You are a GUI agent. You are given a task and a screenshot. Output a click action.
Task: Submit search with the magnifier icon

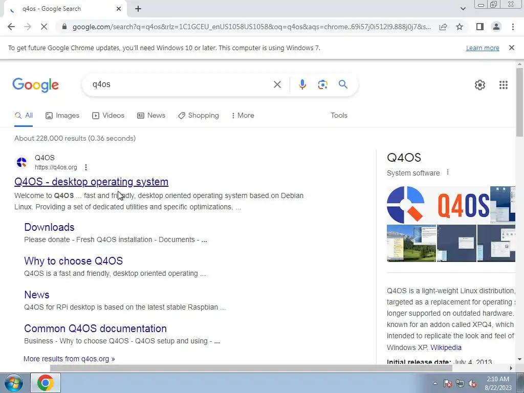point(343,84)
